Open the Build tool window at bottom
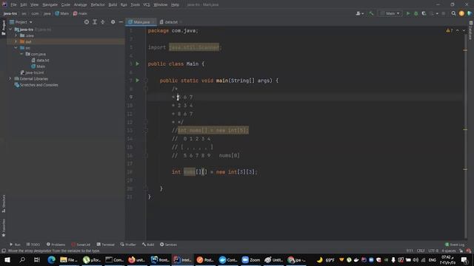Image resolution: width=474 pixels, height=266 pixels. pos(148,245)
